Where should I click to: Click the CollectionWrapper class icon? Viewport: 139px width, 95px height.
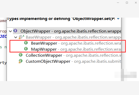coord(21,55)
